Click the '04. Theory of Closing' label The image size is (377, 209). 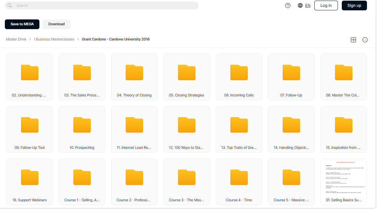(134, 95)
